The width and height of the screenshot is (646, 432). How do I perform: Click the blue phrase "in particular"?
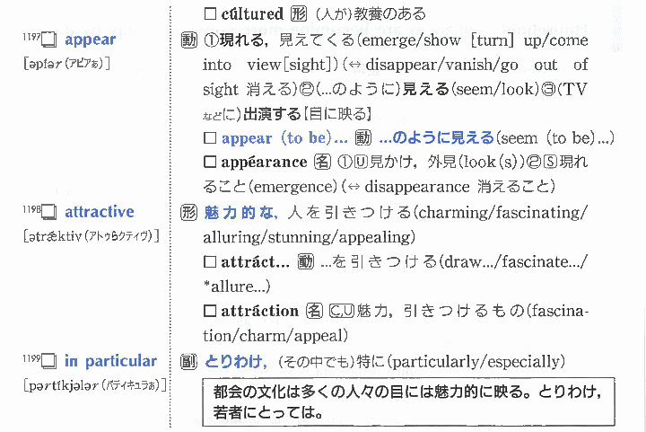click(110, 361)
